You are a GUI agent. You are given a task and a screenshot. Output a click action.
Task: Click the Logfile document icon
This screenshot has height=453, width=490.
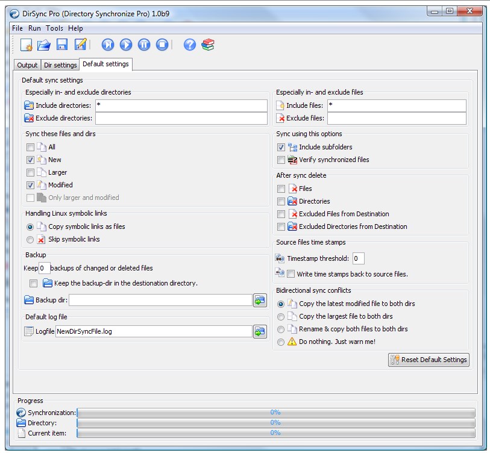coord(29,331)
